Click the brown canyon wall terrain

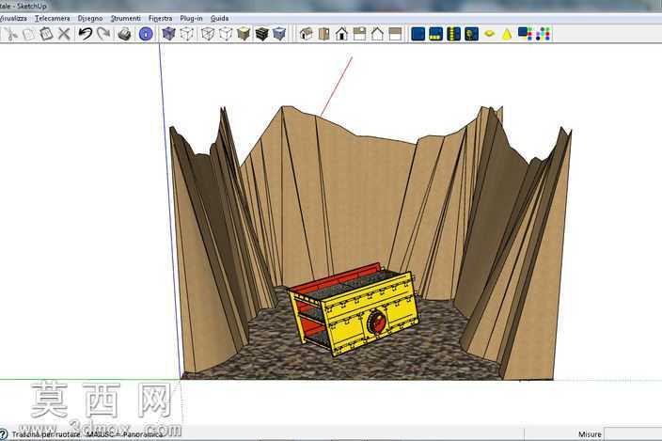pos(363,202)
